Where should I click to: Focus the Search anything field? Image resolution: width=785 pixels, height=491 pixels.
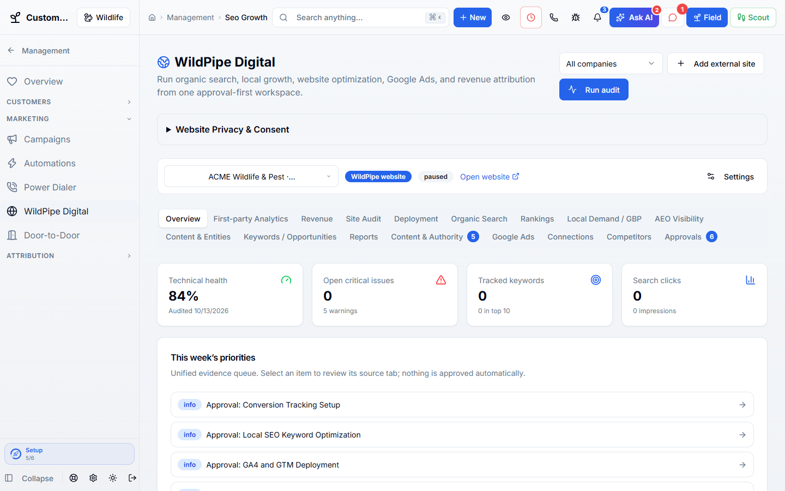click(360, 17)
